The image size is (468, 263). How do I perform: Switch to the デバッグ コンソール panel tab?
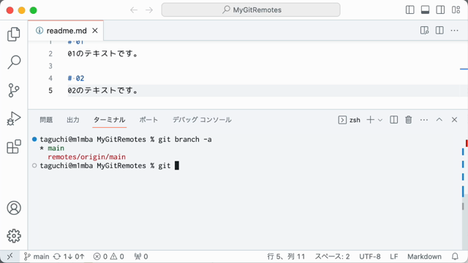pos(202,120)
